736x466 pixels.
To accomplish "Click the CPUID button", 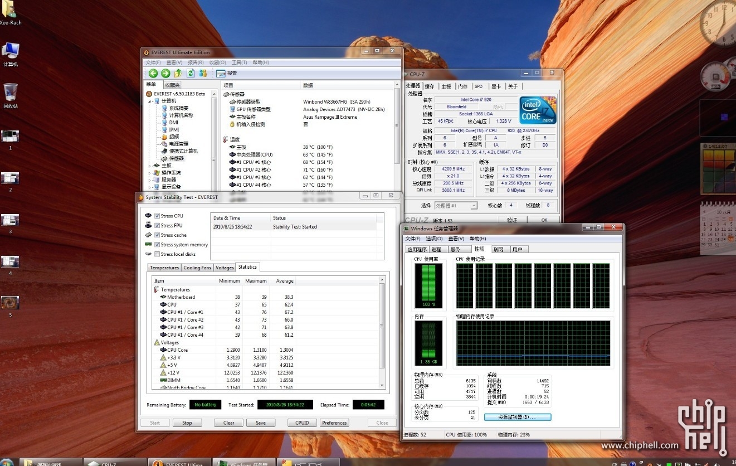I will pyautogui.click(x=302, y=423).
